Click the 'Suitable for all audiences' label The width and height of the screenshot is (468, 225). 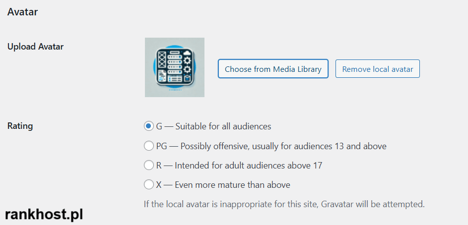223,126
